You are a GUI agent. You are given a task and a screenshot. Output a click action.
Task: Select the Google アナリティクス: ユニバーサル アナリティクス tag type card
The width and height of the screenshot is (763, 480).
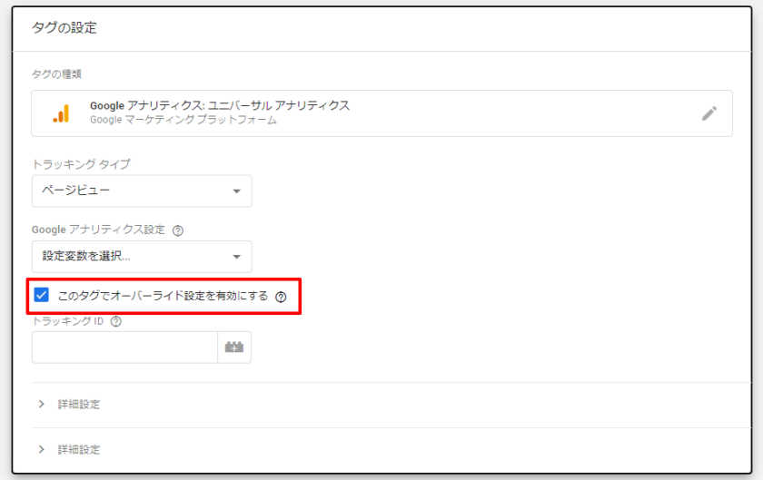[382, 113]
